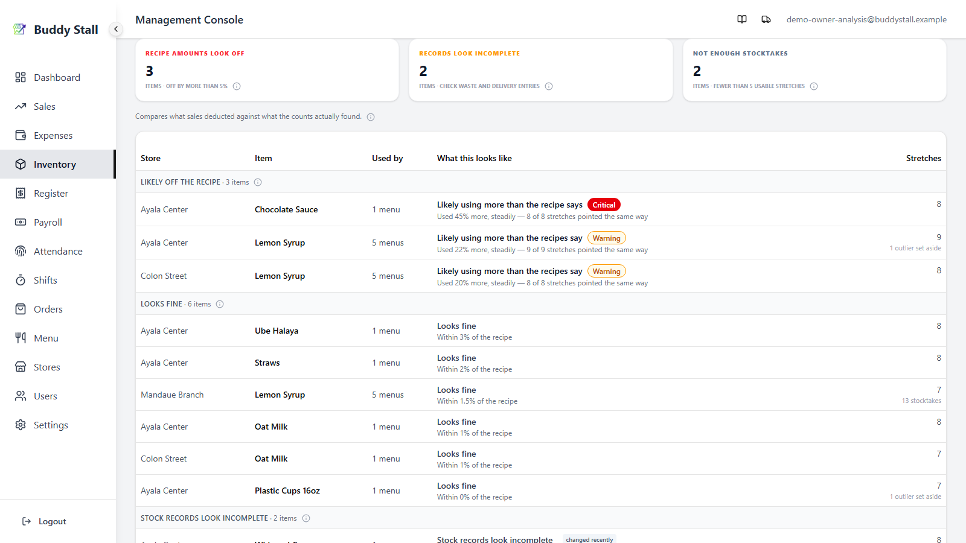Viewport: 966px width, 543px height.
Task: Click the Logout button
Action: point(44,521)
